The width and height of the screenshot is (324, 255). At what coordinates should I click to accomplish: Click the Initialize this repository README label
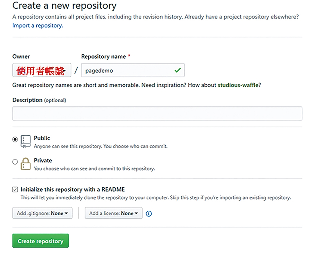click(73, 189)
